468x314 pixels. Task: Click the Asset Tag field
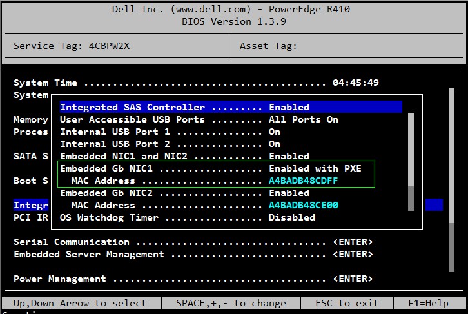(347, 45)
